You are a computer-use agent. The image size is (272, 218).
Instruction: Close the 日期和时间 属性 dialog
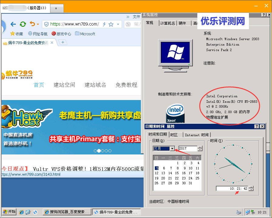pyautogui.click(x=262, y=126)
